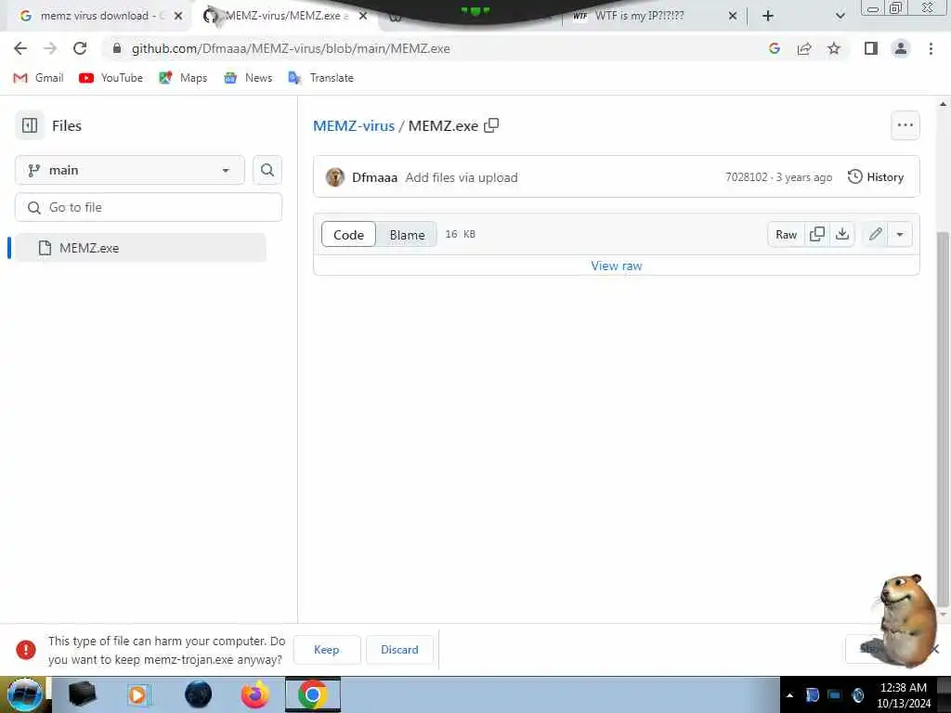The height and width of the screenshot is (713, 951).
Task: Open the Translate bookmark
Action: [320, 78]
